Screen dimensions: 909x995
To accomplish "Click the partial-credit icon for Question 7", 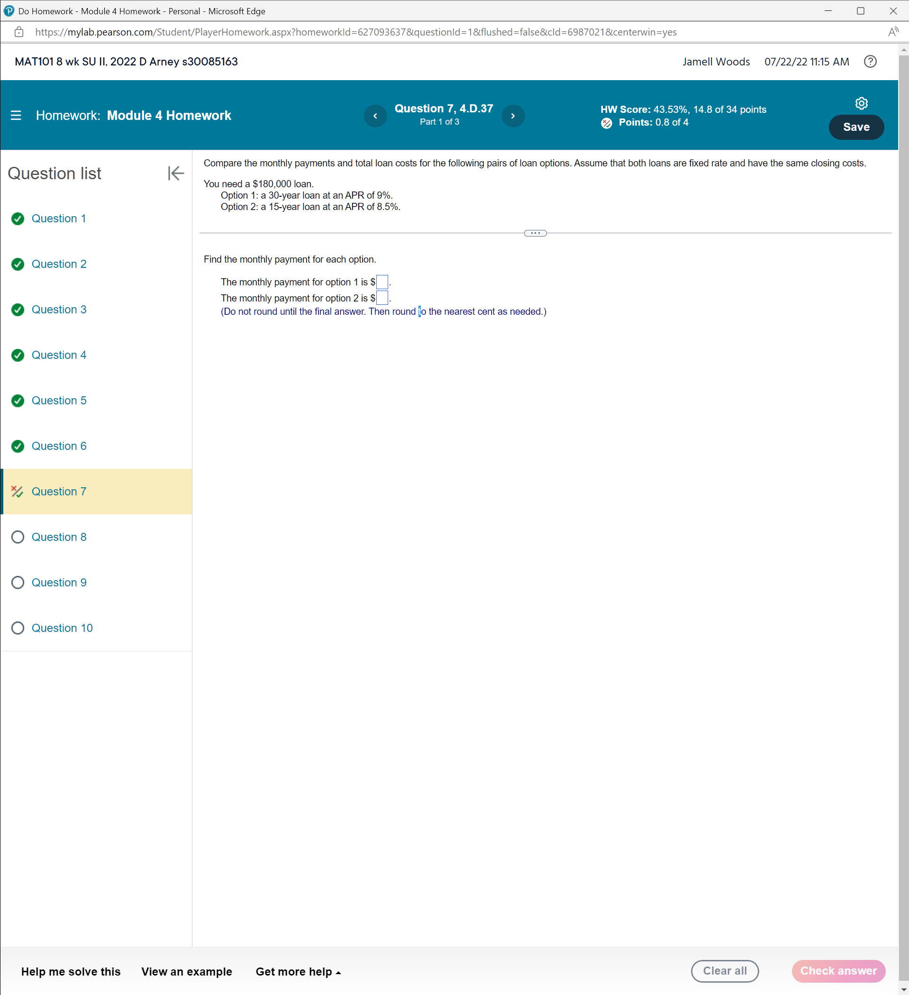I will click(x=17, y=492).
